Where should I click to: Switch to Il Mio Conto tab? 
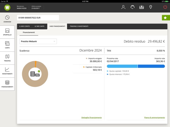tap(25, 26)
